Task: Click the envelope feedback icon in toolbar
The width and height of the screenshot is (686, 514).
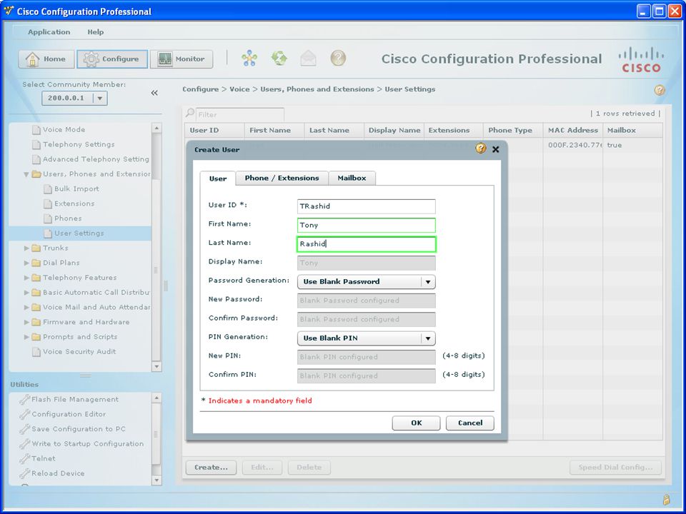Action: (x=309, y=58)
